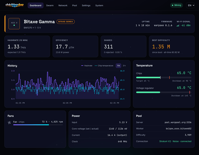Click server pool.warppool.org:3336
The width and height of the screenshot is (199, 155).
(x=178, y=122)
